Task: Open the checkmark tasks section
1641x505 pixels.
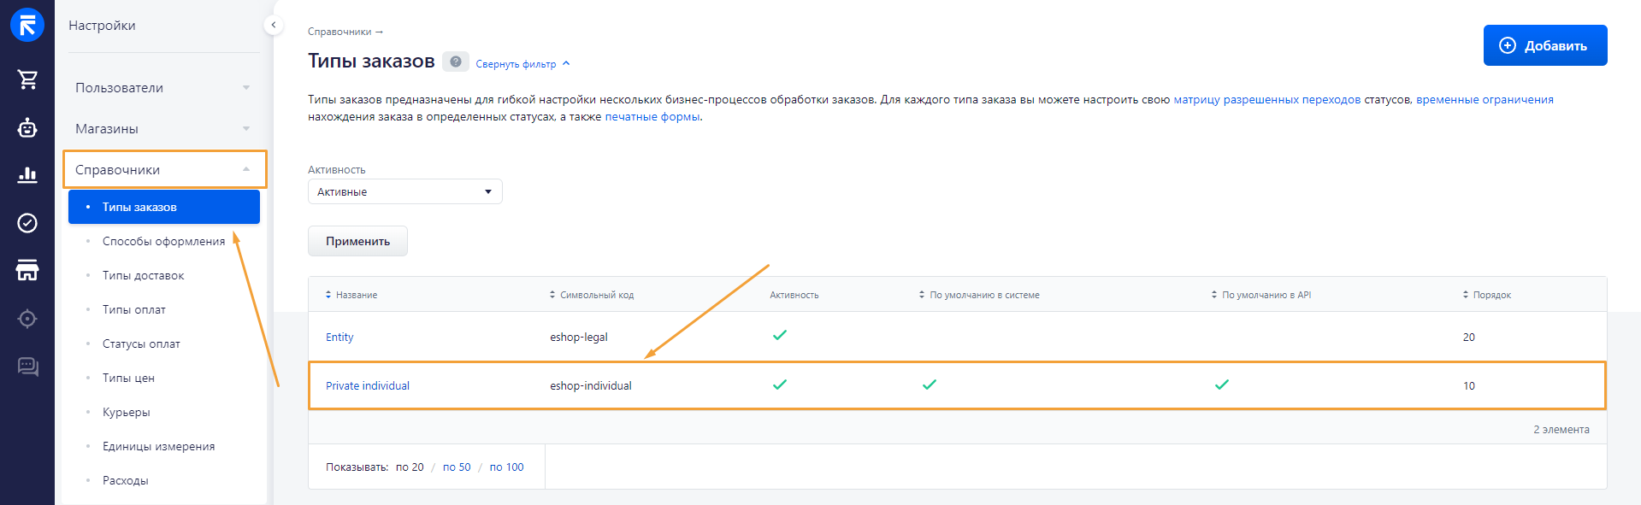Action: [27, 223]
